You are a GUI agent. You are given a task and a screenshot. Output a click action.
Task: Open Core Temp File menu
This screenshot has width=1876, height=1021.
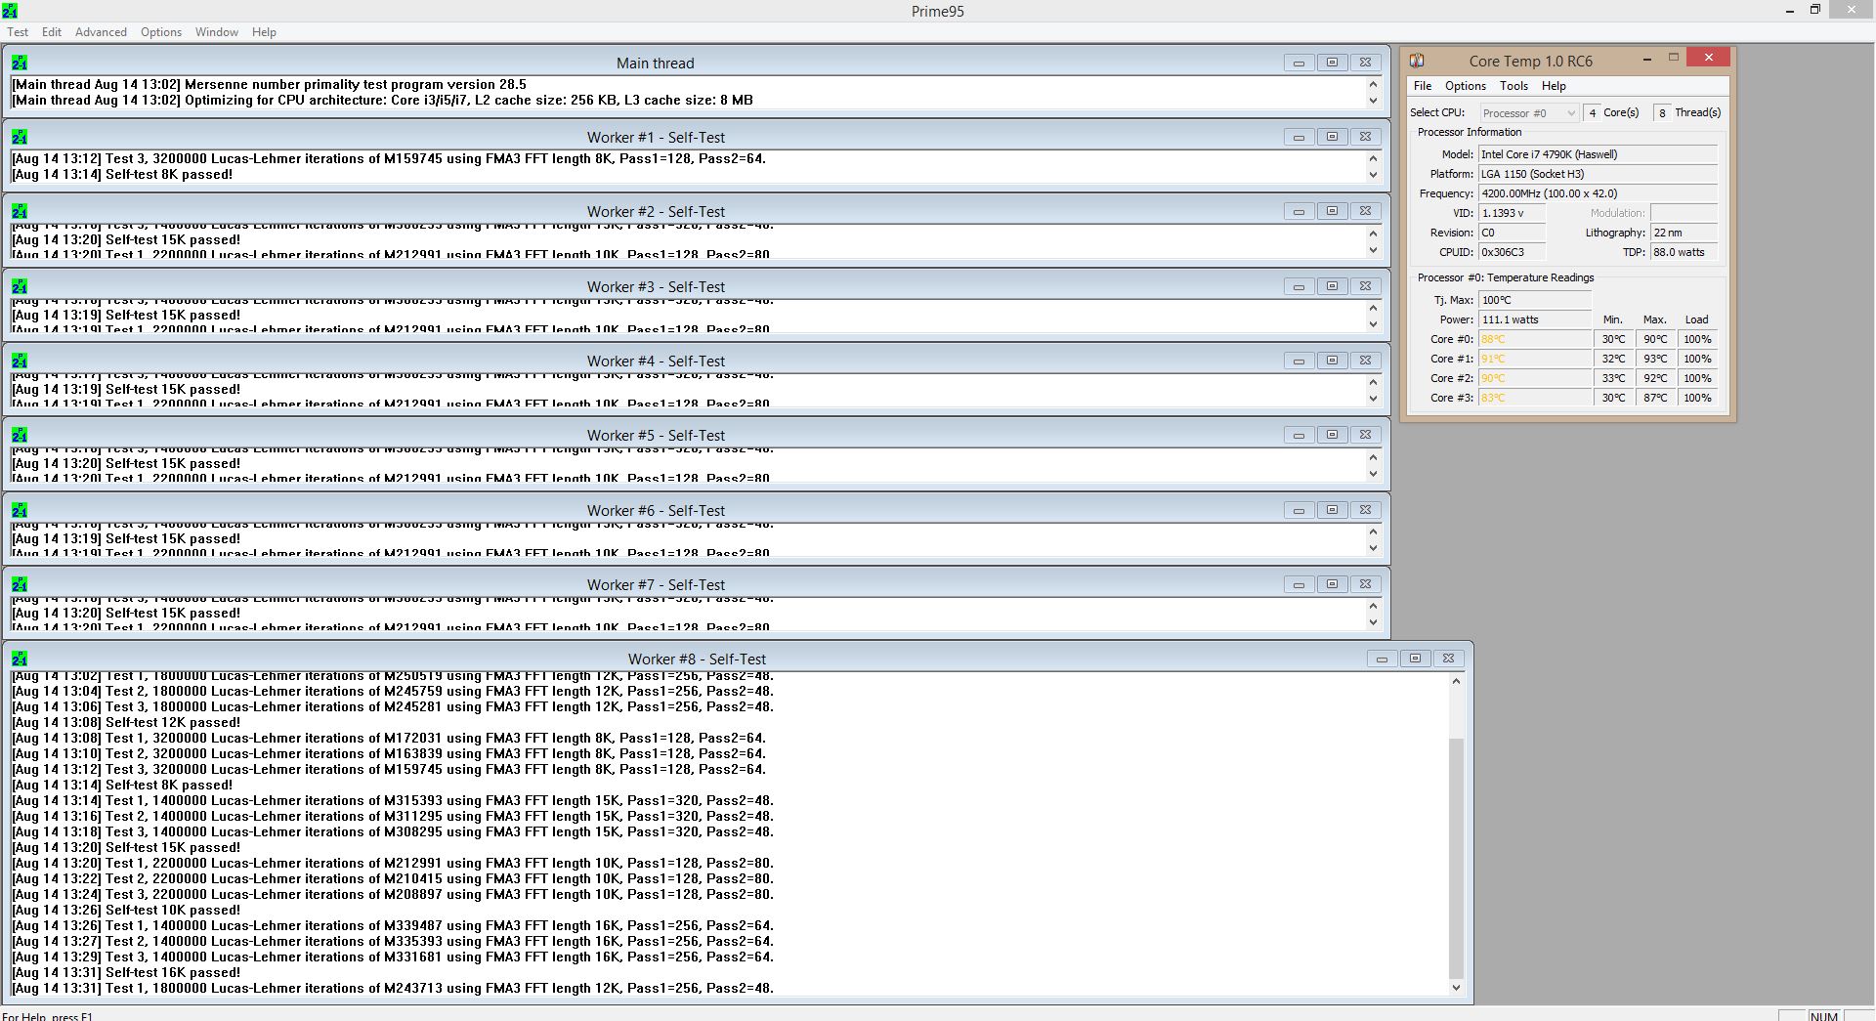pos(1423,86)
